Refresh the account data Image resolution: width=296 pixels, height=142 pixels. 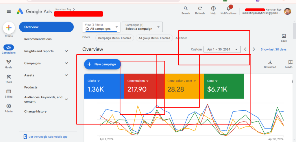click(200, 11)
